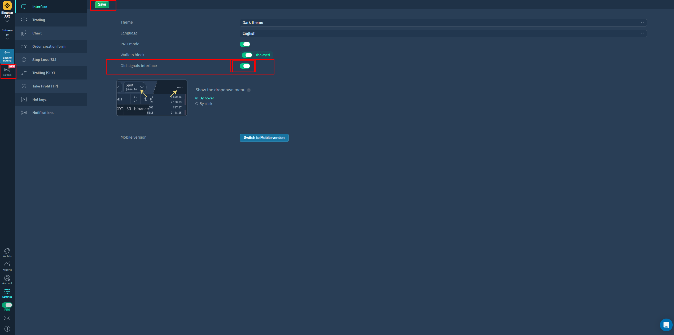Open Chart settings section

51,33
